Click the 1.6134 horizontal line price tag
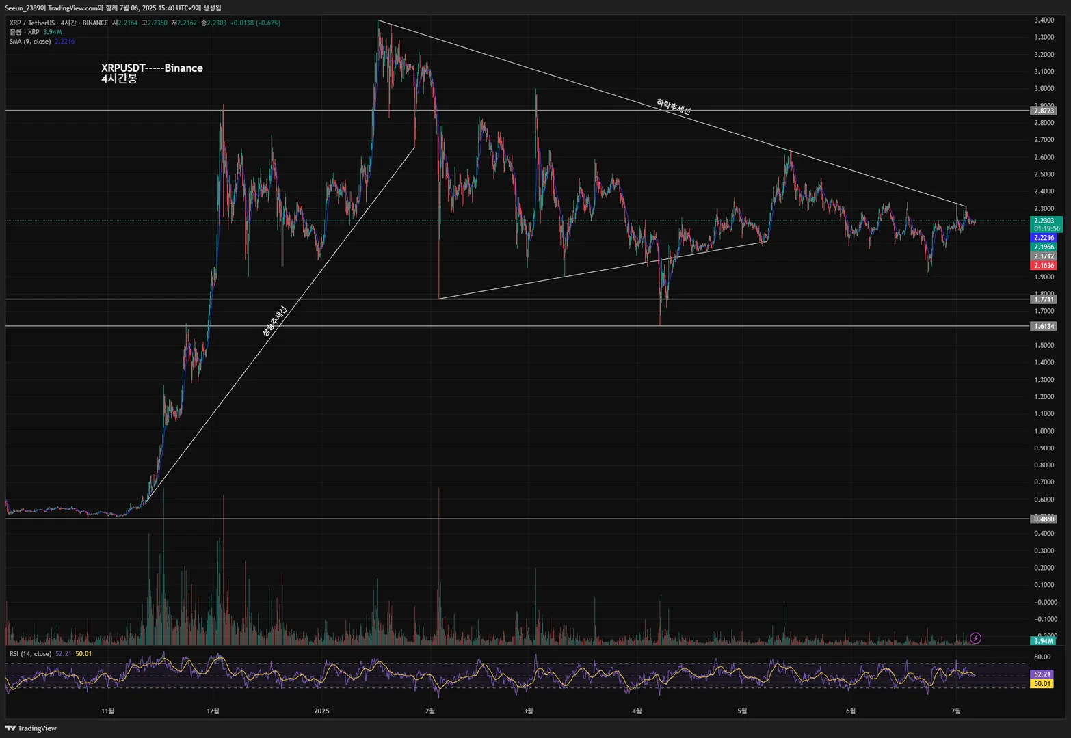 (x=1044, y=327)
